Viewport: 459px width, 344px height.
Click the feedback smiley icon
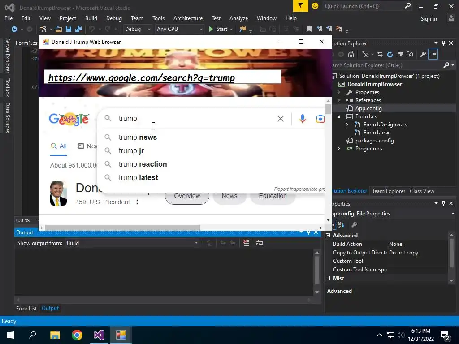pos(315,6)
